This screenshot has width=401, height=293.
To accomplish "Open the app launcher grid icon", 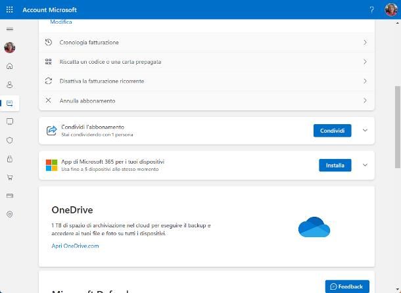I will click(x=9, y=10).
